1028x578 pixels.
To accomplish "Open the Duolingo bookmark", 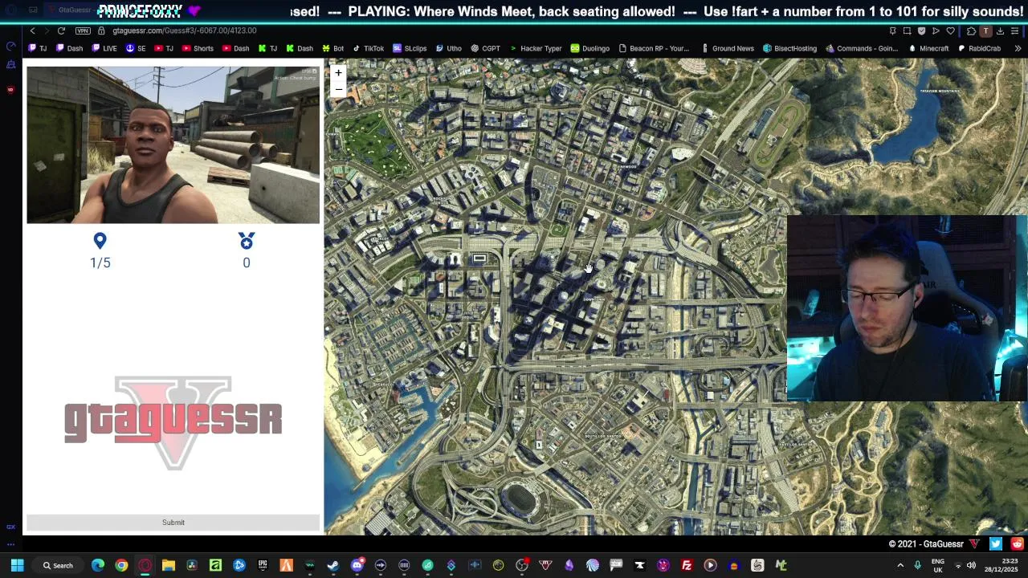I will tap(590, 48).
